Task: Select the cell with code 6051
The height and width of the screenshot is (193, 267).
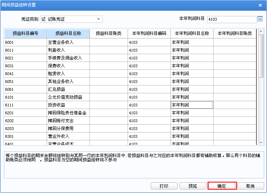Action: coord(26,82)
